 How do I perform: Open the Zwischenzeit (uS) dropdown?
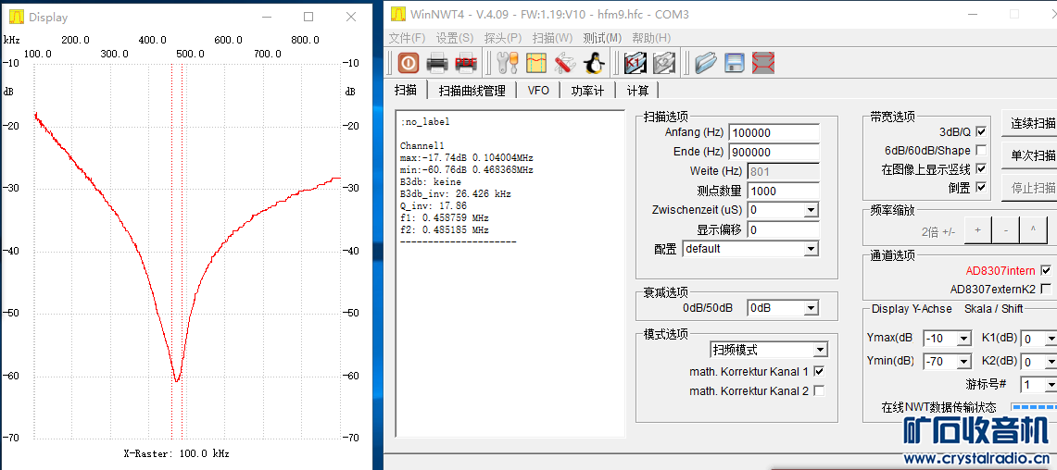click(x=811, y=210)
